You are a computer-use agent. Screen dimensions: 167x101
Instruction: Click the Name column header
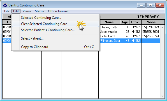109,22
